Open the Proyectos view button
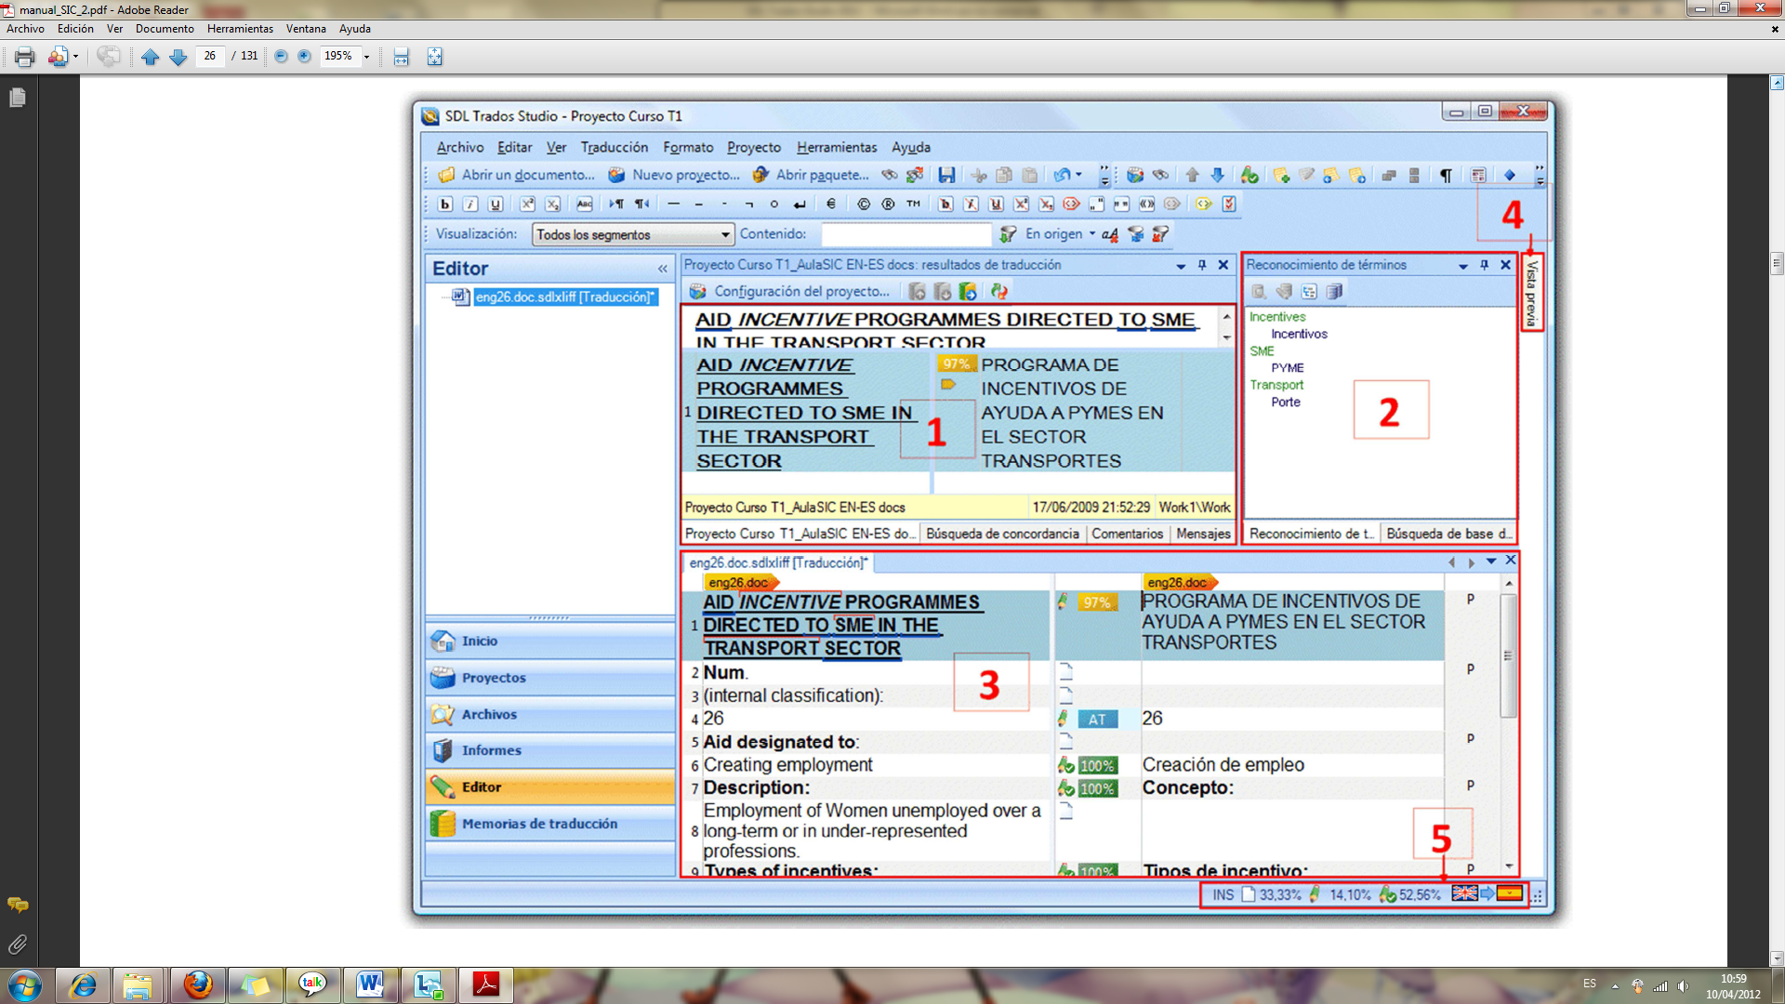This screenshot has width=1785, height=1004. [x=550, y=678]
